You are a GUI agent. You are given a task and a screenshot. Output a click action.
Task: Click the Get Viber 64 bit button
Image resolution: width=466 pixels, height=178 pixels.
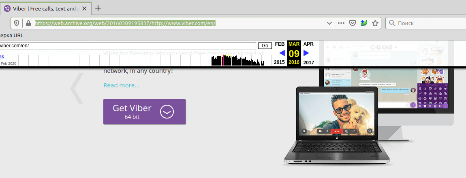(x=144, y=112)
